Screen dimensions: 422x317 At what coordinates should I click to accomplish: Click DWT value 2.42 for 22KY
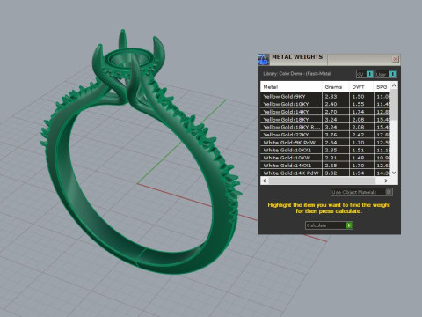click(358, 135)
